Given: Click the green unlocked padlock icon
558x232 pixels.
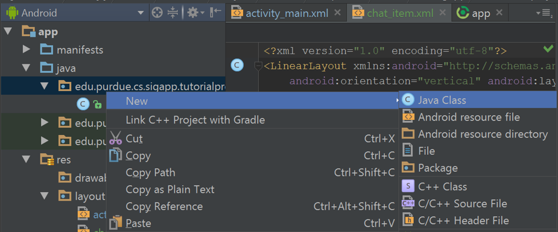Looking at the screenshot, I should (x=97, y=104).
